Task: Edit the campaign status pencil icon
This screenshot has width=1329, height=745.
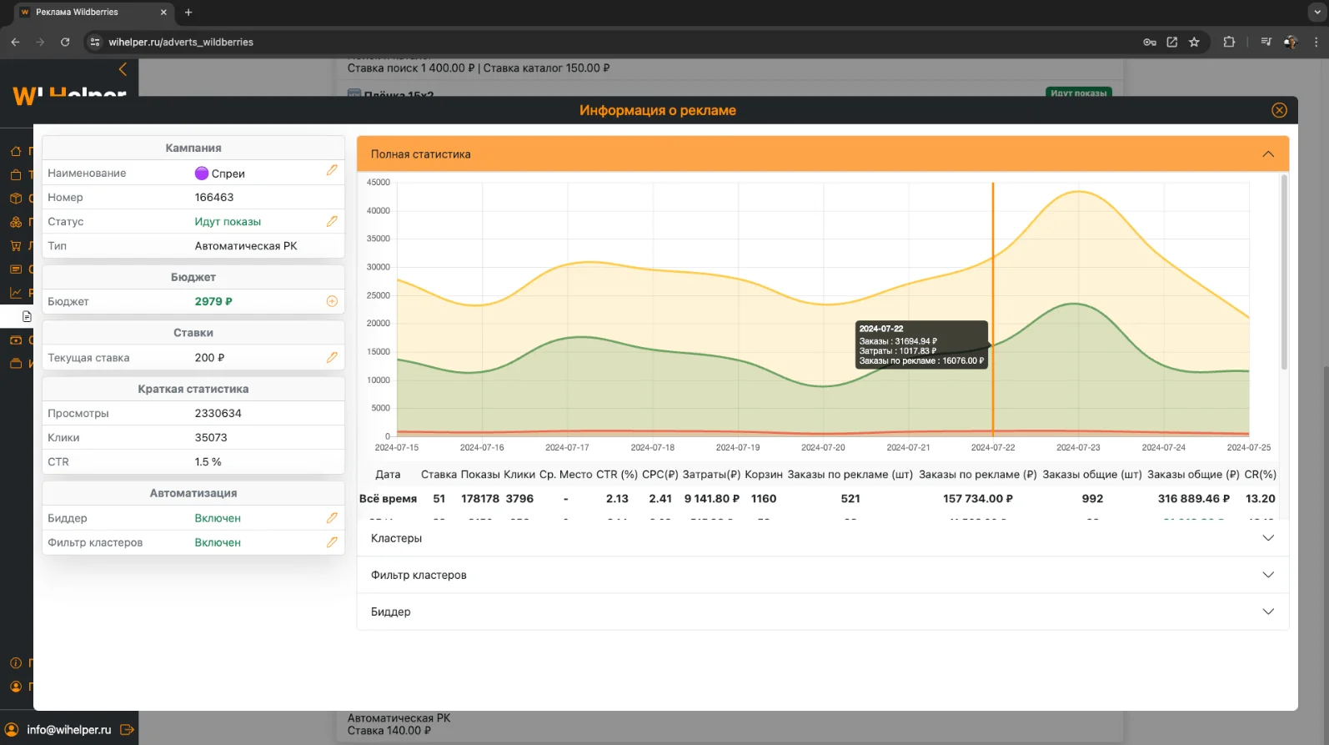Action: pyautogui.click(x=332, y=222)
